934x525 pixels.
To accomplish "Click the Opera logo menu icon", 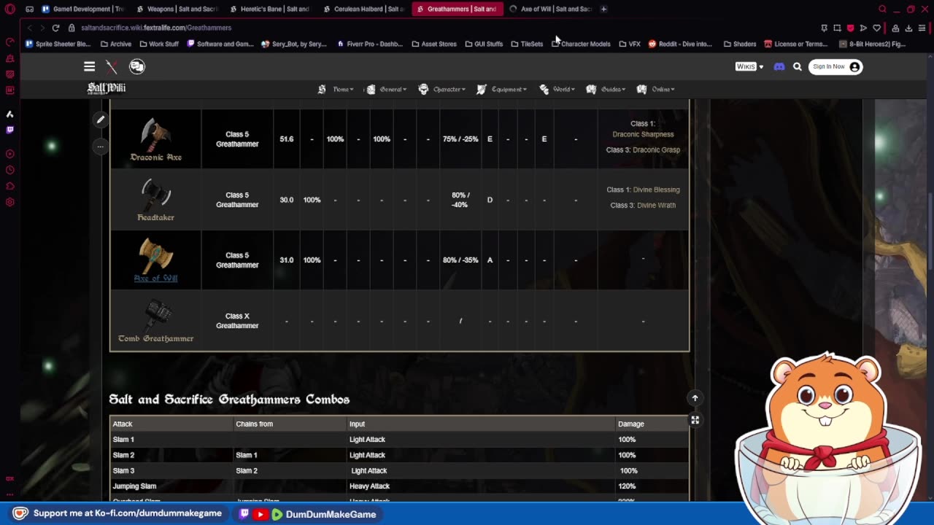I will (9, 9).
